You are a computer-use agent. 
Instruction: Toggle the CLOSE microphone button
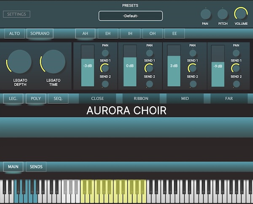click(97, 98)
